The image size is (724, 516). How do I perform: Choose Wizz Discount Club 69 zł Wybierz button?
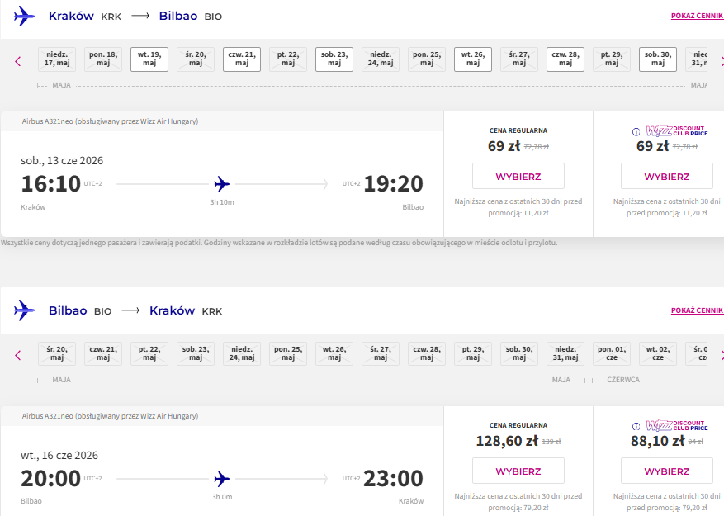coord(667,176)
